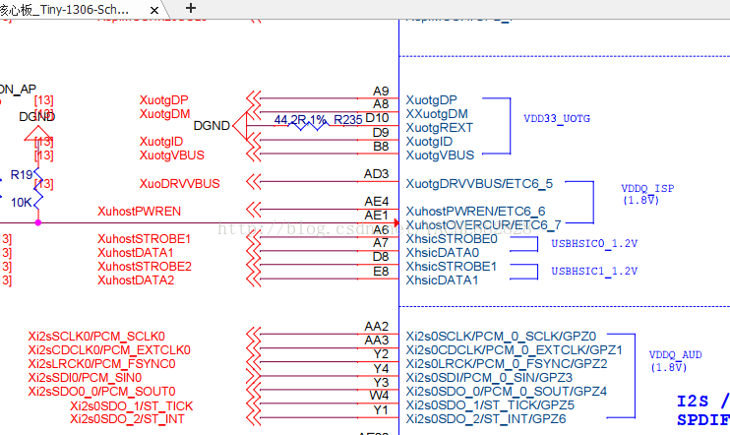Image resolution: width=730 pixels, height=435 pixels.
Task: Click the R235 reference designator text
Action: 347,120
